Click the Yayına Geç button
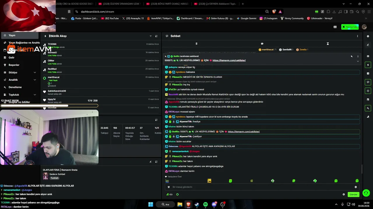Image resolution: width=373 pixels, height=209 pixels. point(350,27)
